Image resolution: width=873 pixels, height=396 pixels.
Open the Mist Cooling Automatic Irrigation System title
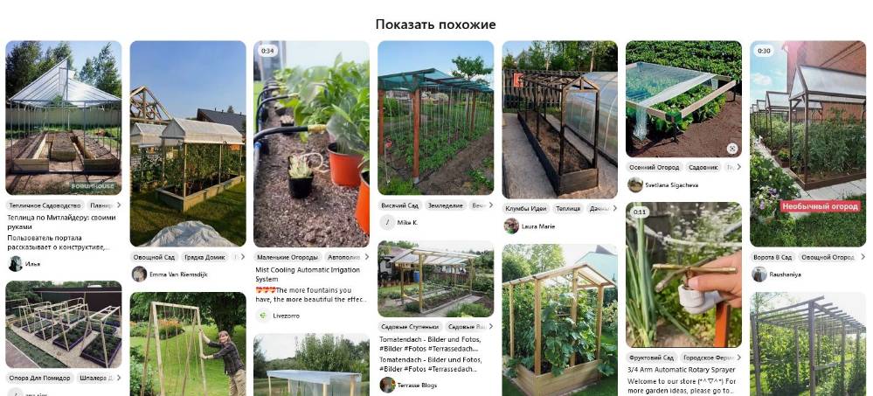tap(308, 274)
